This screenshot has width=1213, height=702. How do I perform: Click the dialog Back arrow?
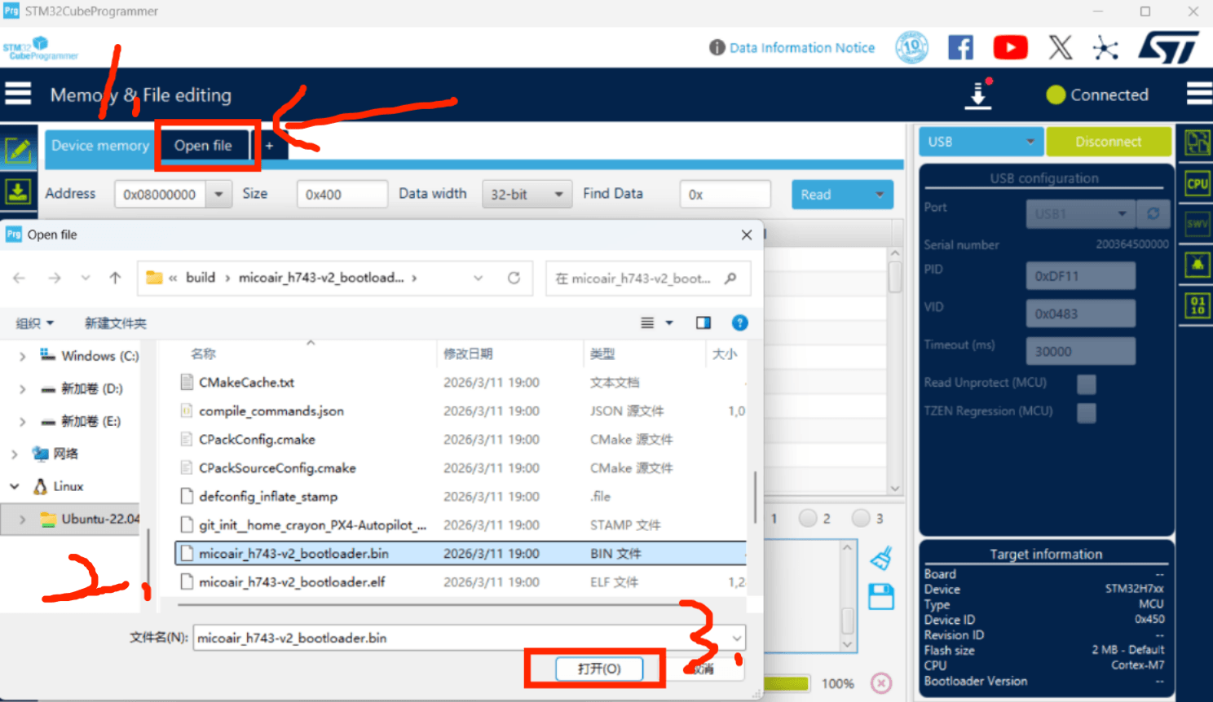(20, 278)
